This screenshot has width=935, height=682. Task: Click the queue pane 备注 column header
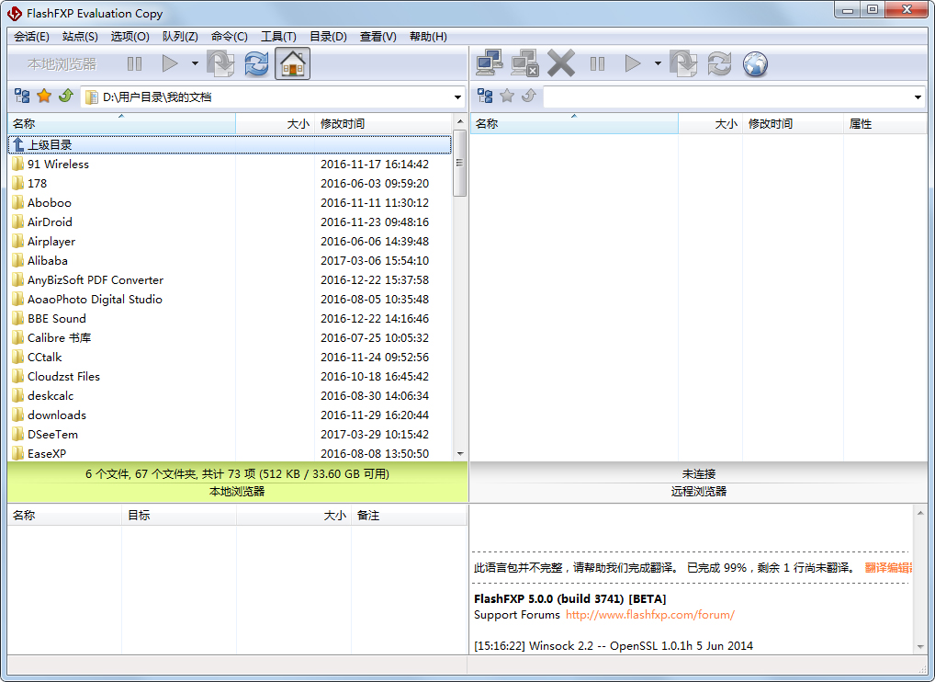click(409, 515)
